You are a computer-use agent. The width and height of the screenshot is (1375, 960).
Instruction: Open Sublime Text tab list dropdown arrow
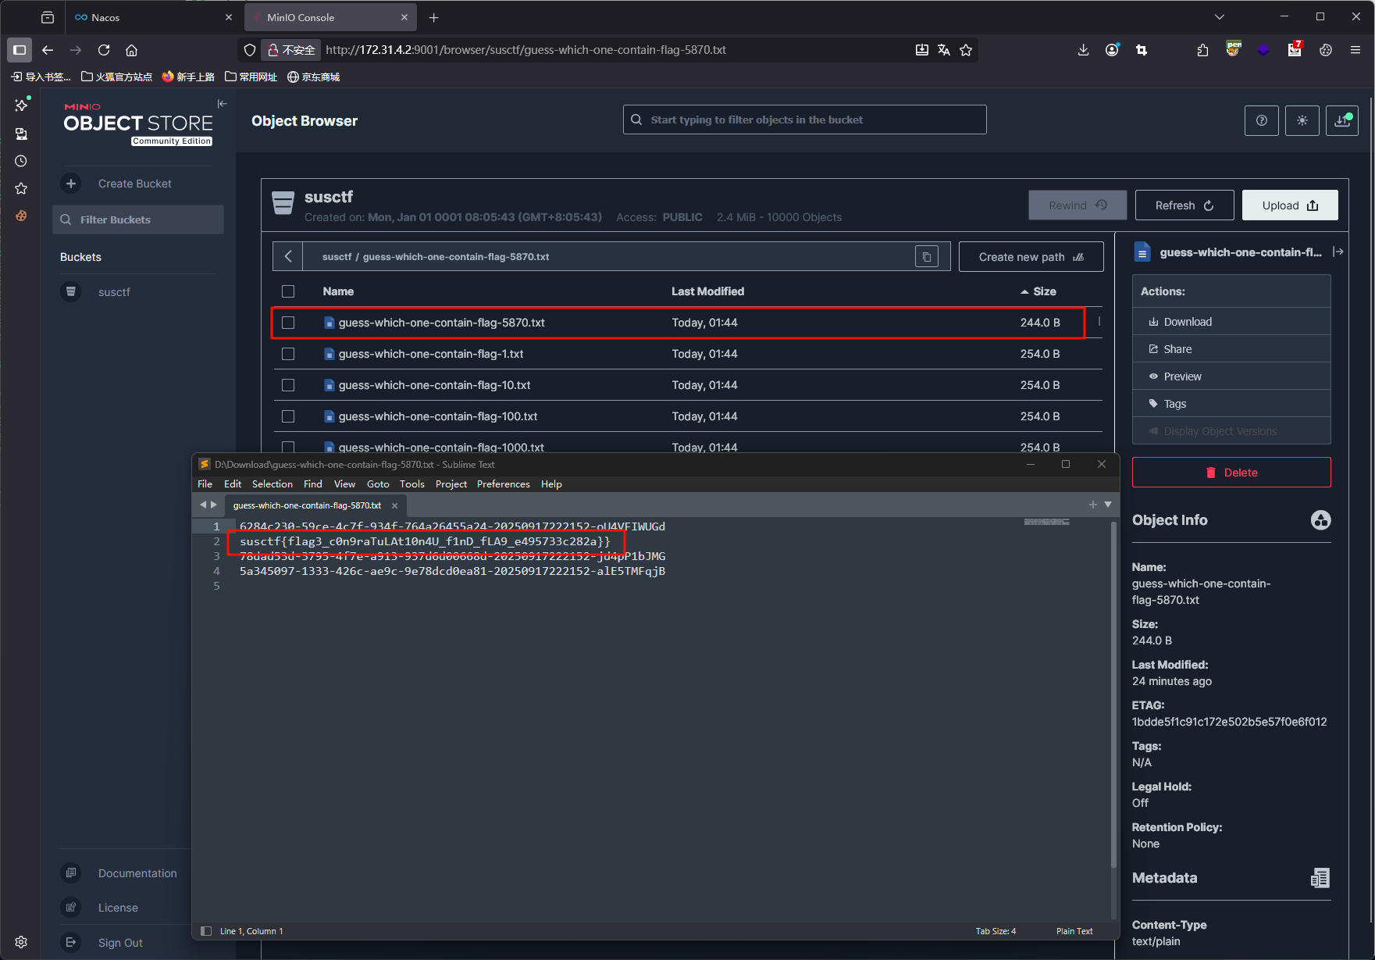[x=1108, y=505]
